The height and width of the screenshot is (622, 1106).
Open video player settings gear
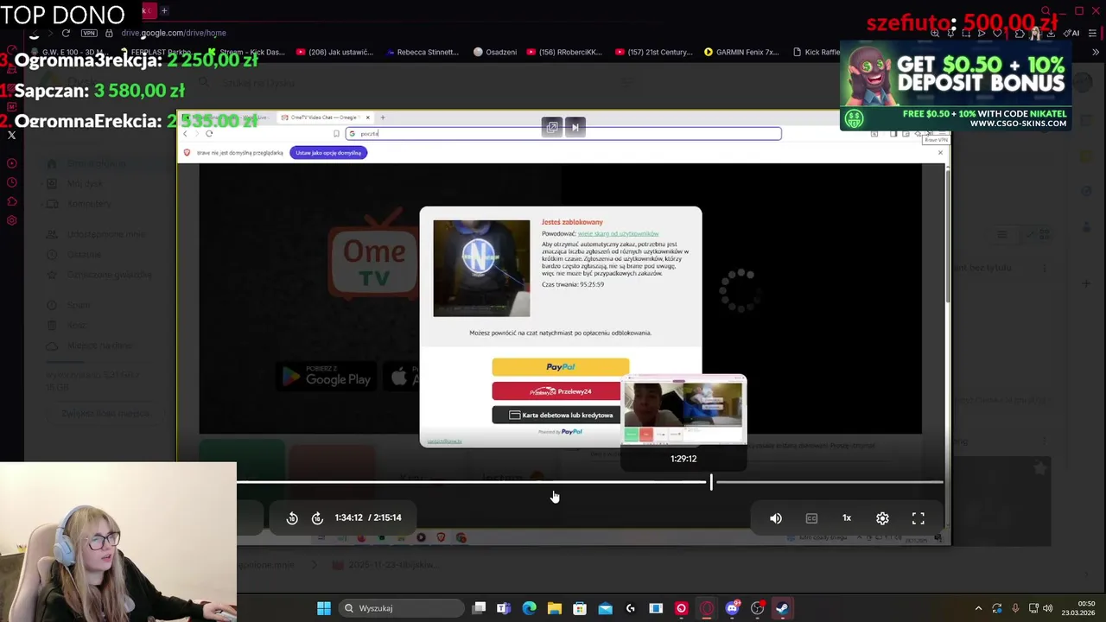pyautogui.click(x=882, y=518)
